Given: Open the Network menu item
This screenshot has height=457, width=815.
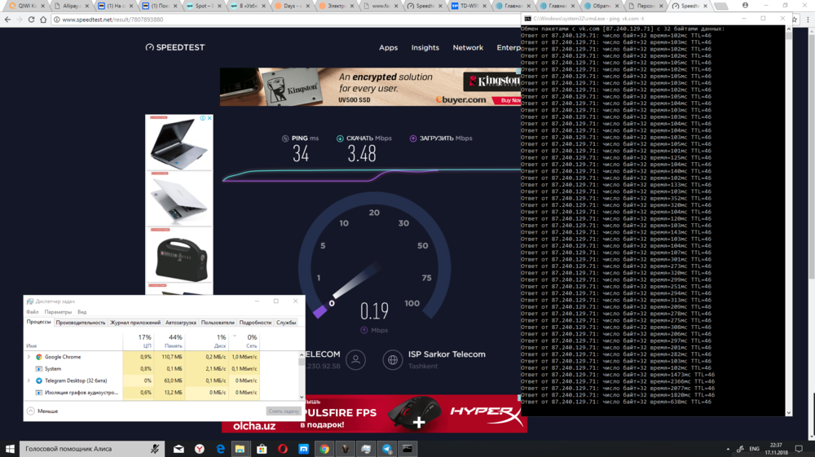Looking at the screenshot, I should [468, 47].
